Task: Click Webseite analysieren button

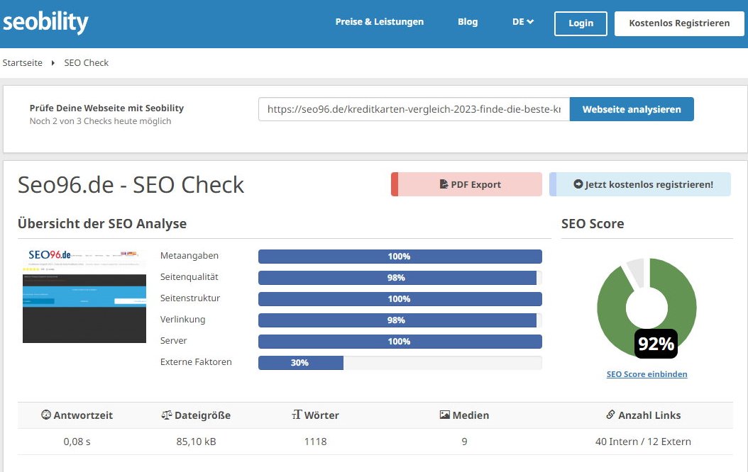Action: coord(631,110)
